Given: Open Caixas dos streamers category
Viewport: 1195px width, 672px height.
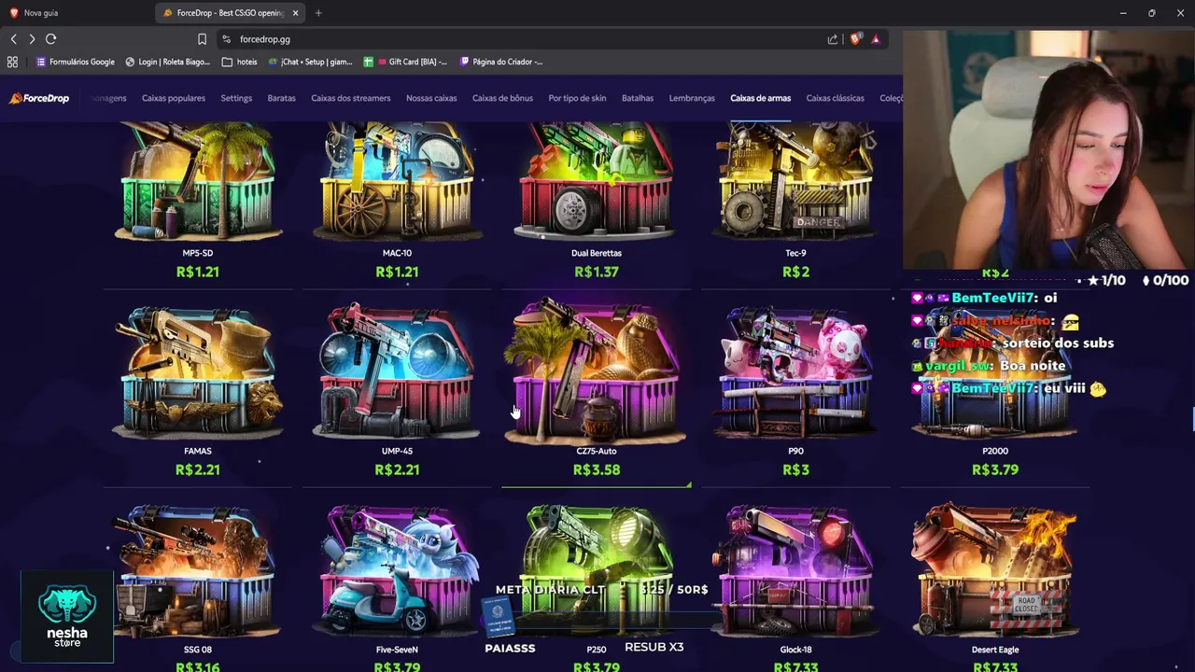Looking at the screenshot, I should [351, 98].
